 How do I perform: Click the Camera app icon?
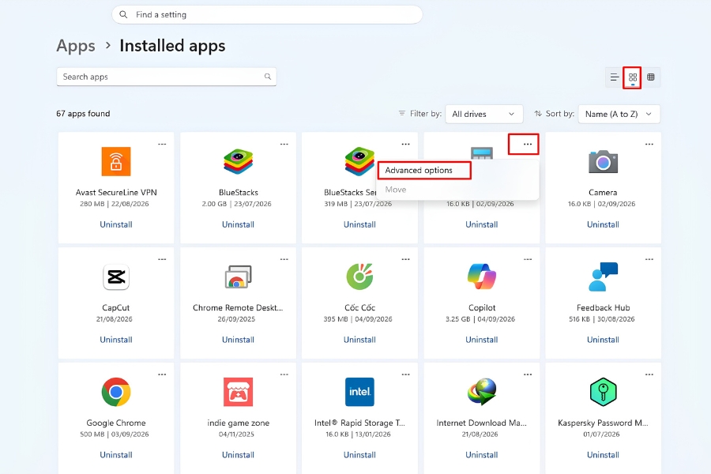click(603, 161)
